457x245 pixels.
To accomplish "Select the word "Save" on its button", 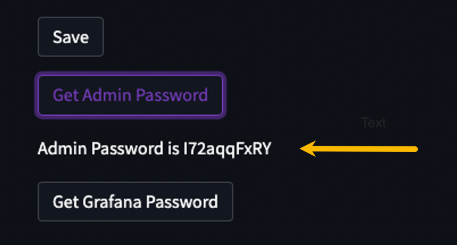I will (x=71, y=37).
